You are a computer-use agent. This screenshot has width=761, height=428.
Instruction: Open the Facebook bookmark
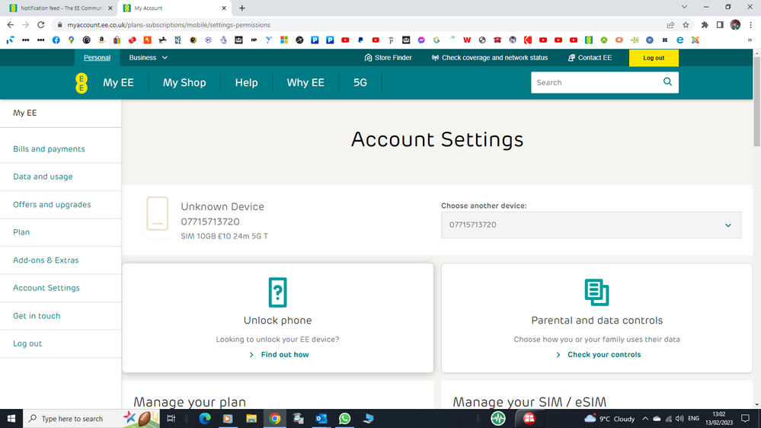[x=56, y=40]
